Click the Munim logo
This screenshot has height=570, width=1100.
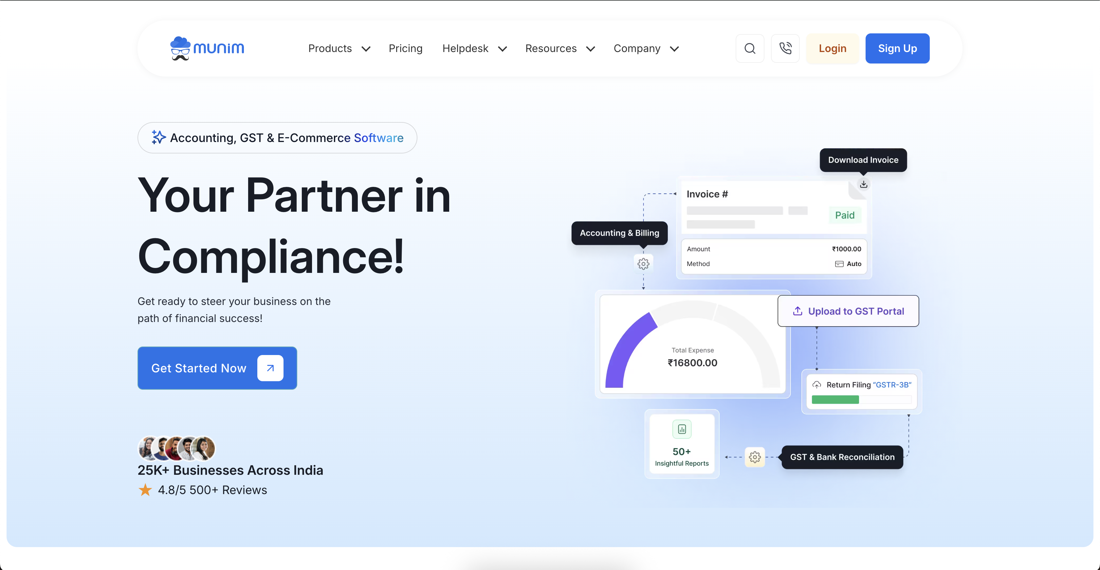coord(207,48)
